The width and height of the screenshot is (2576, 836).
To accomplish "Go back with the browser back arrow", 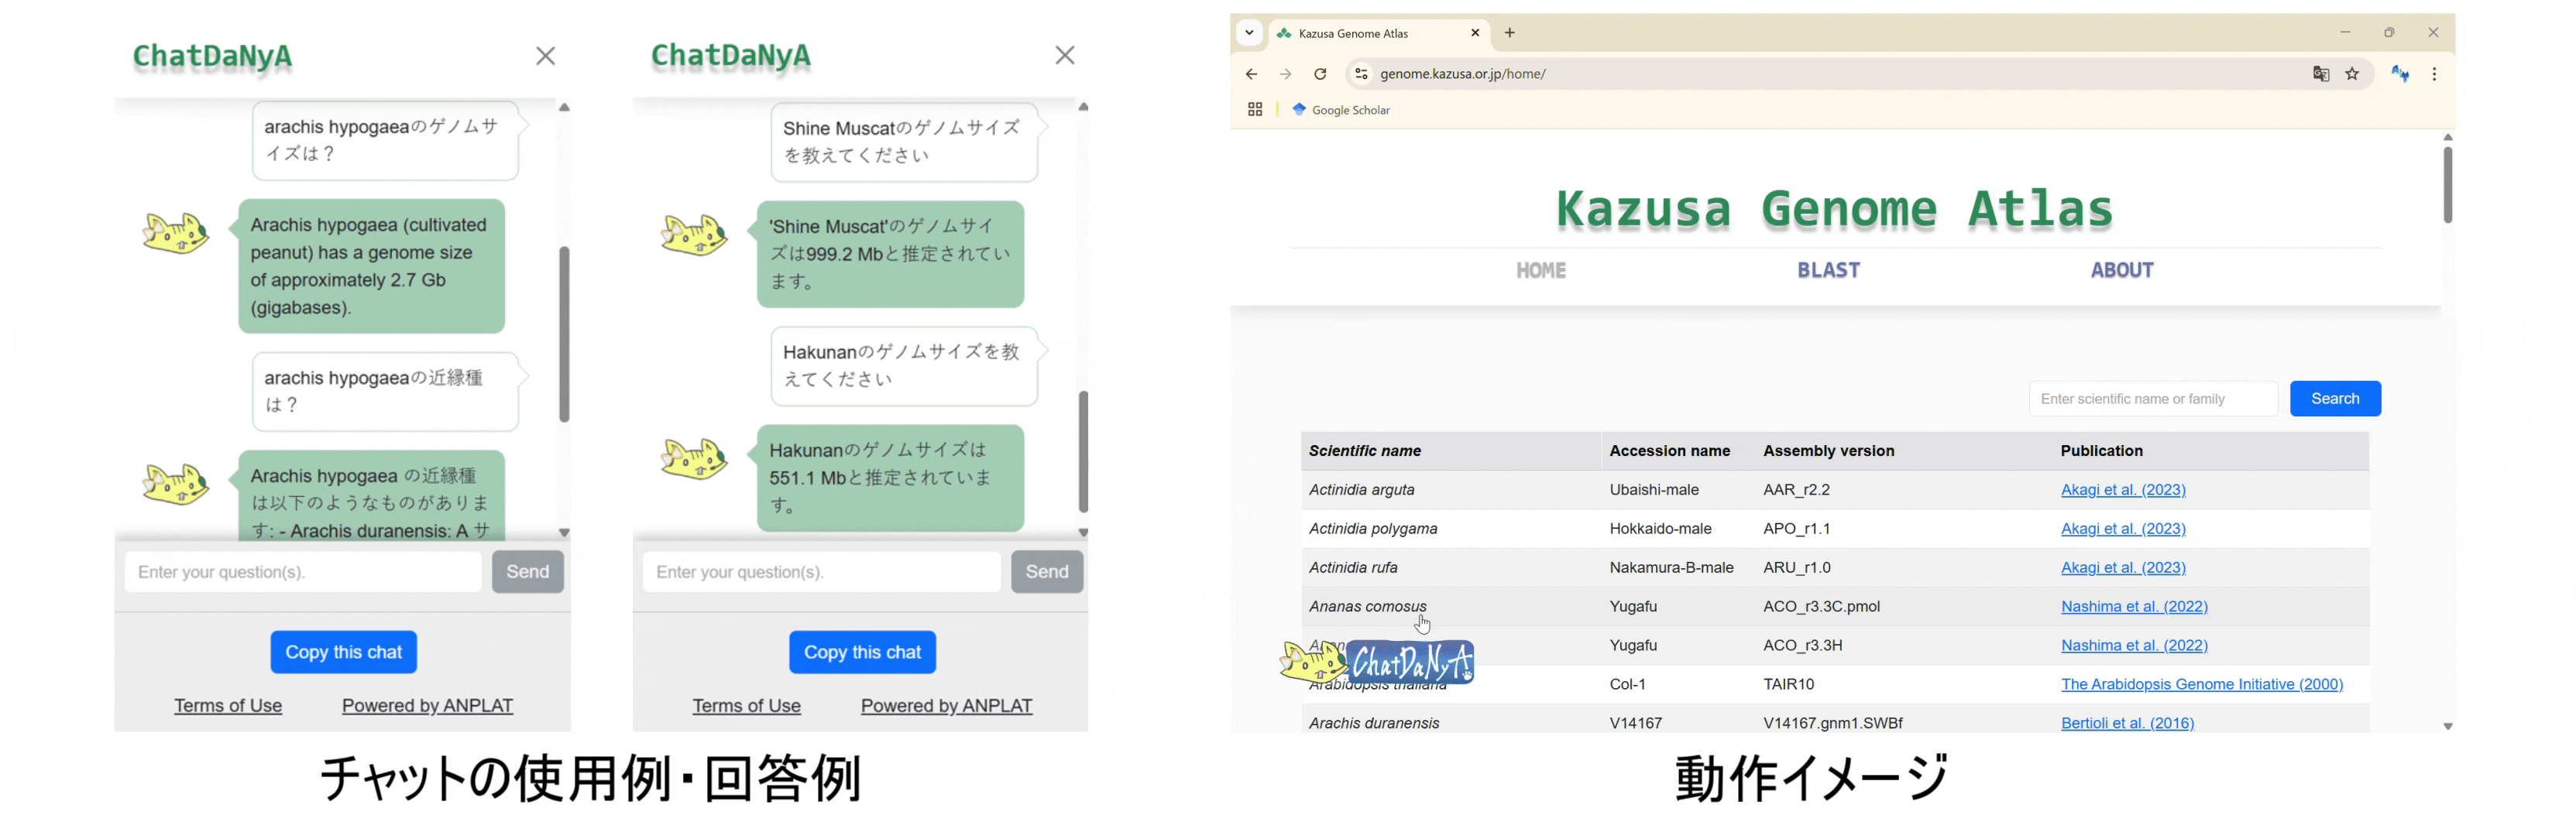I will (x=1251, y=74).
